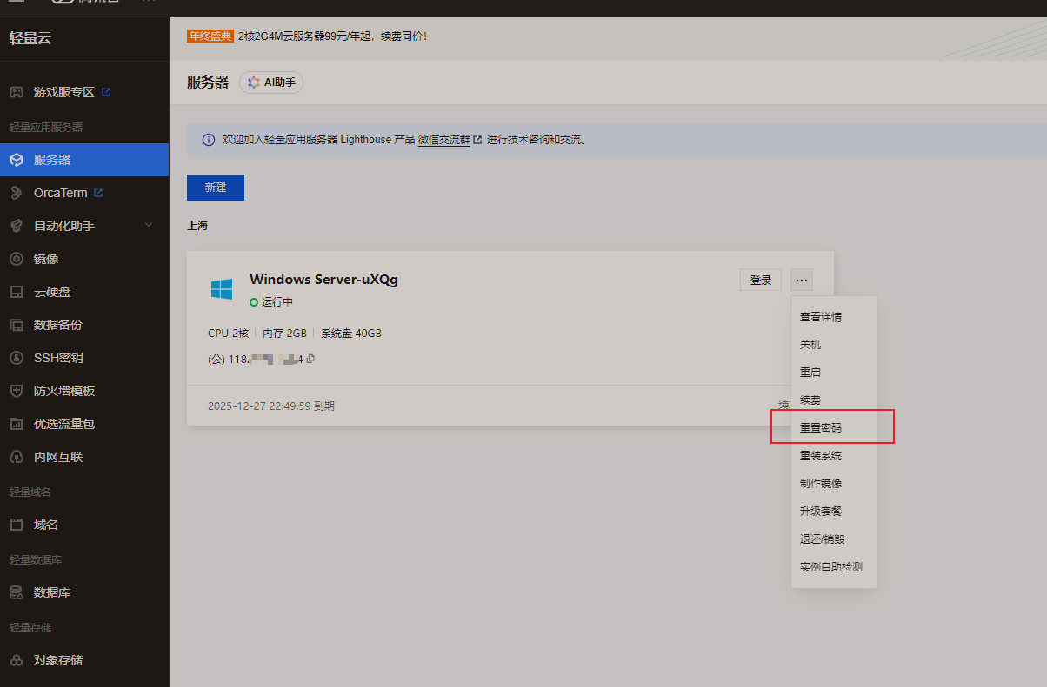1047x687 pixels.
Task: Select 升级套餐 menu entry
Action: coord(821,512)
